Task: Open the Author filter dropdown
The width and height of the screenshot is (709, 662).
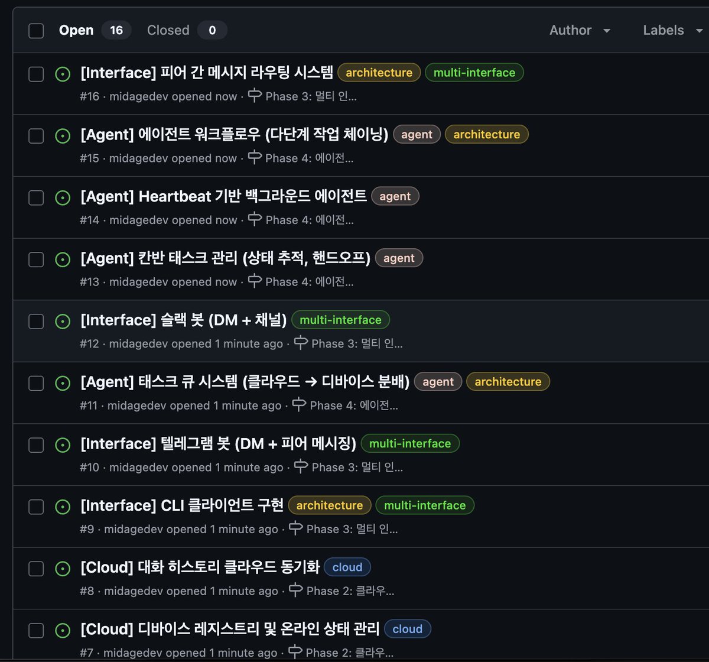Action: (580, 31)
